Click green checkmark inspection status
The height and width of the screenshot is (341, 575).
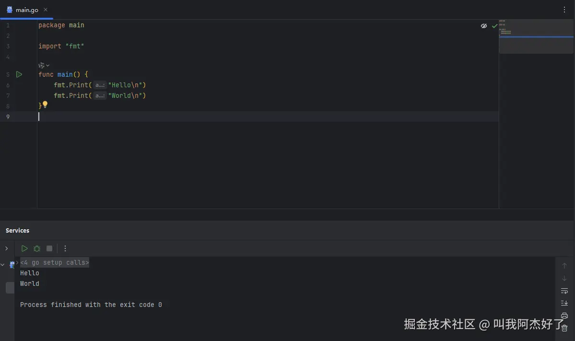tap(495, 26)
